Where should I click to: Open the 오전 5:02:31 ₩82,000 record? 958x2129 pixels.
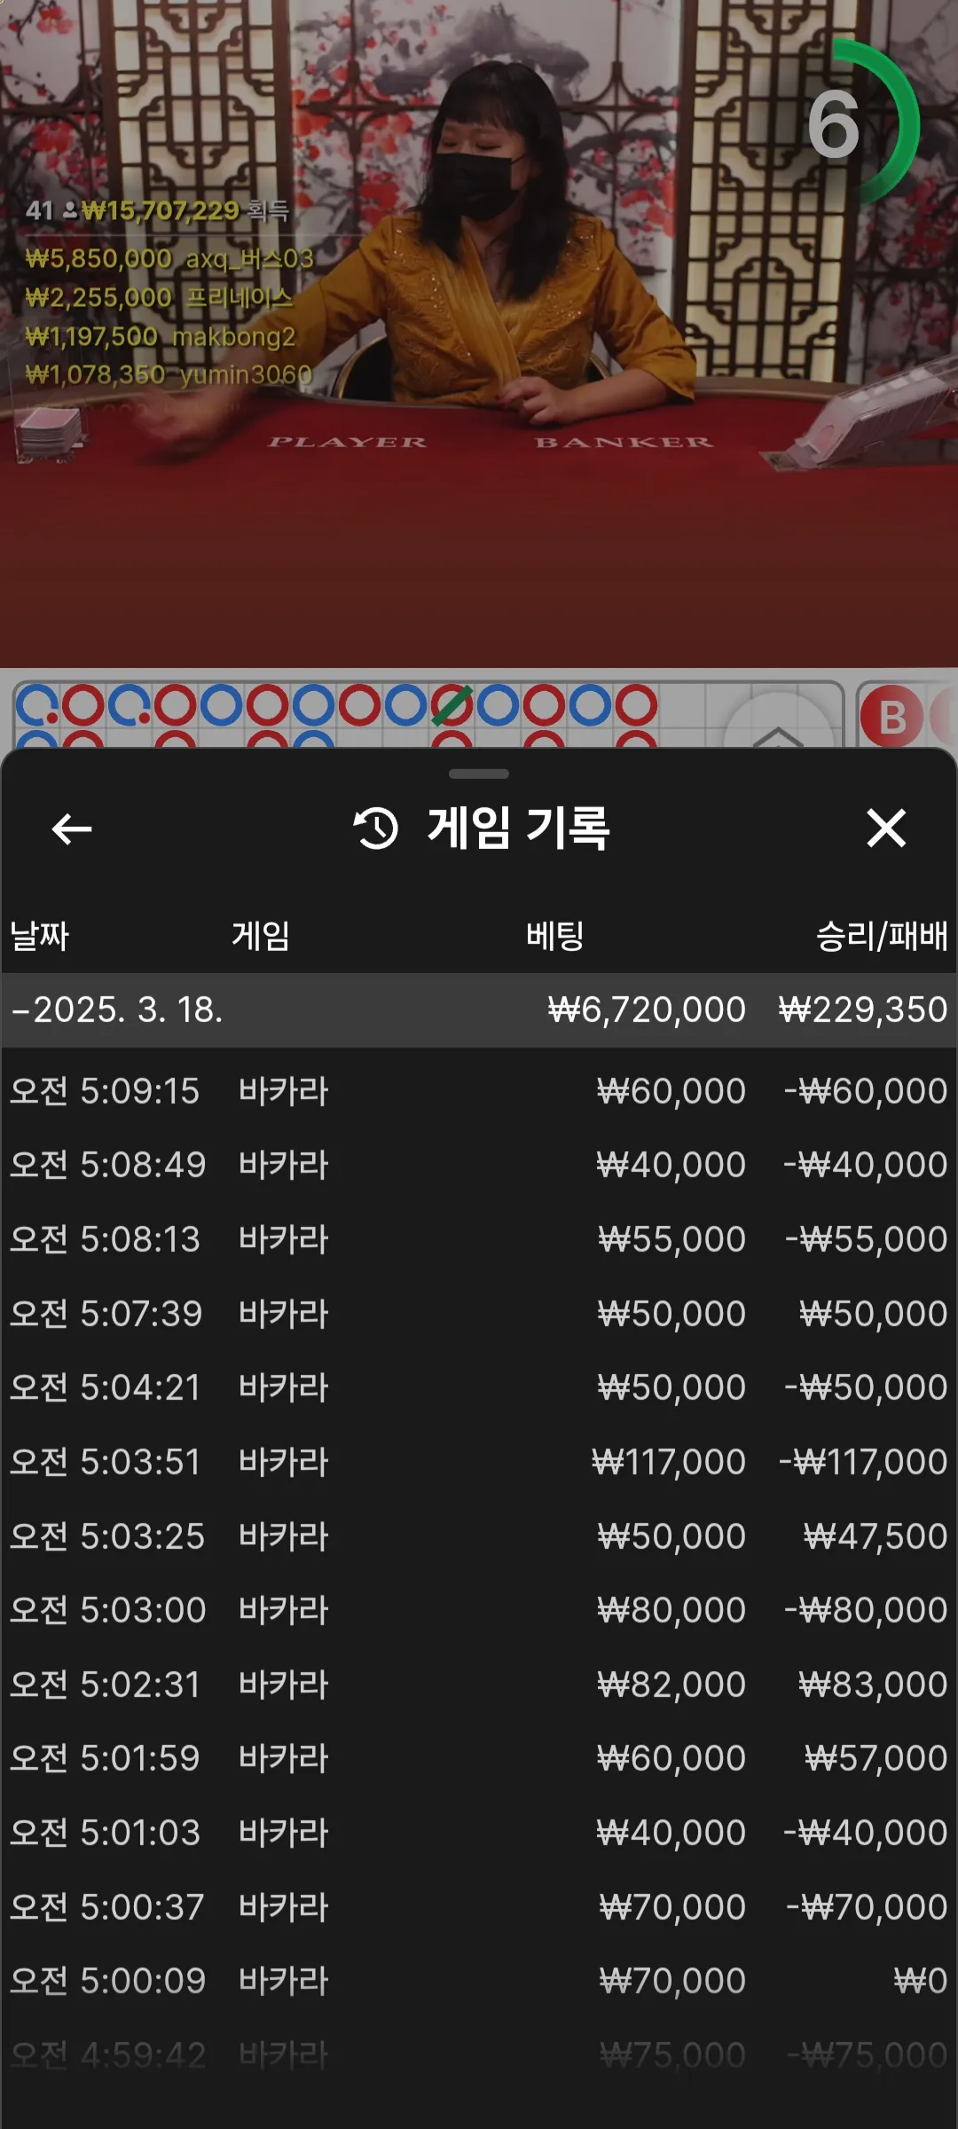[x=479, y=1685]
